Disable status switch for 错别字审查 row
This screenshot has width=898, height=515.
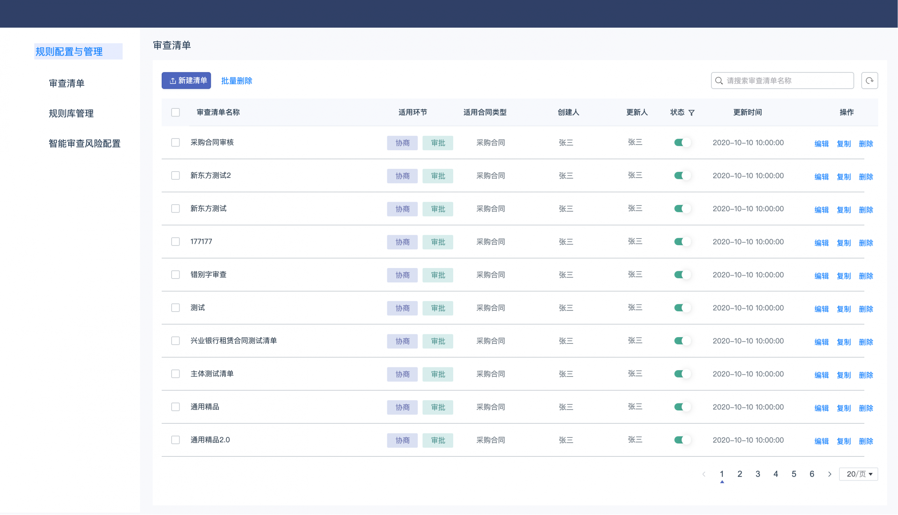pyautogui.click(x=682, y=275)
